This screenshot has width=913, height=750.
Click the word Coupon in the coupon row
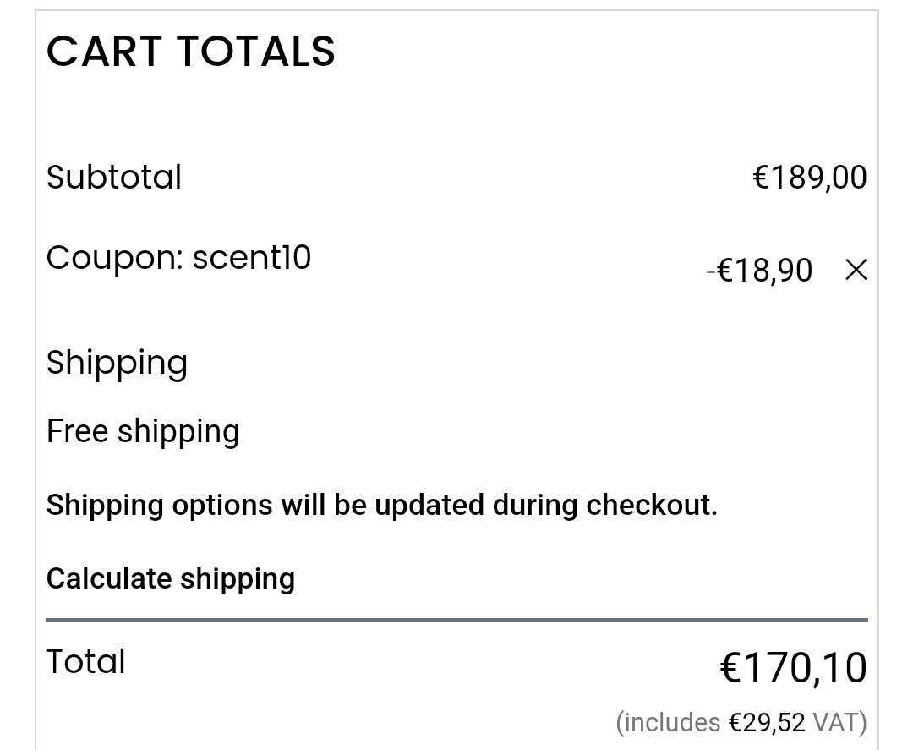coord(110,257)
